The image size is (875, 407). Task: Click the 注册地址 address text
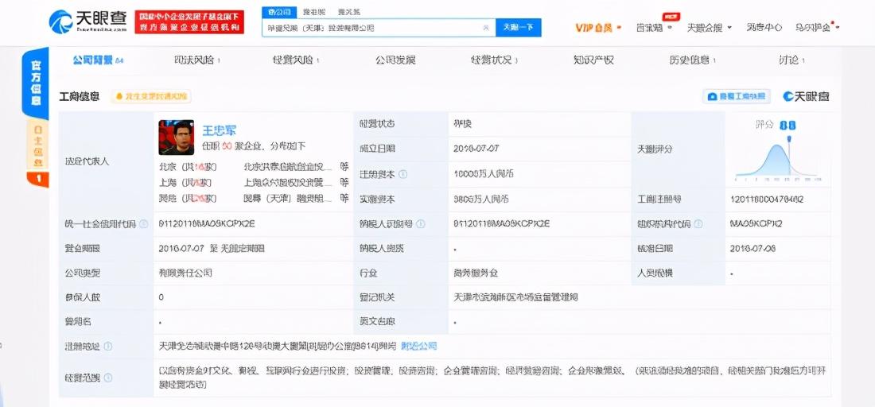click(277, 347)
